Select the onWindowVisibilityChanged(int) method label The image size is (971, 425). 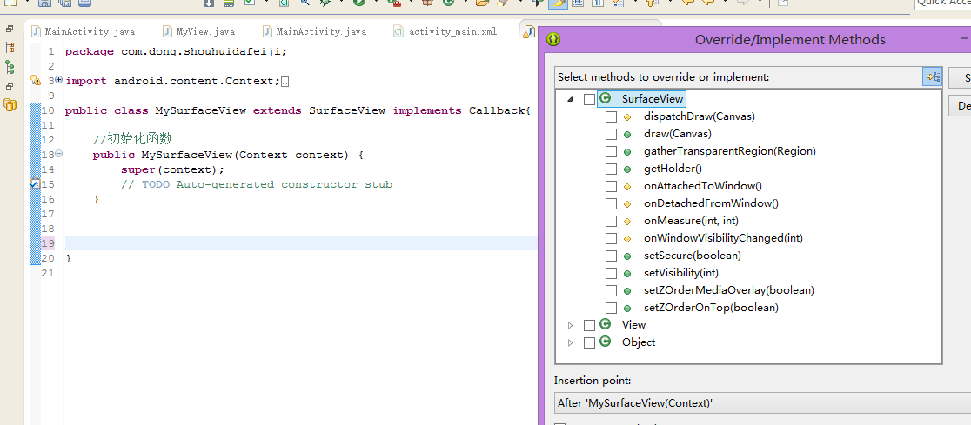(x=723, y=237)
